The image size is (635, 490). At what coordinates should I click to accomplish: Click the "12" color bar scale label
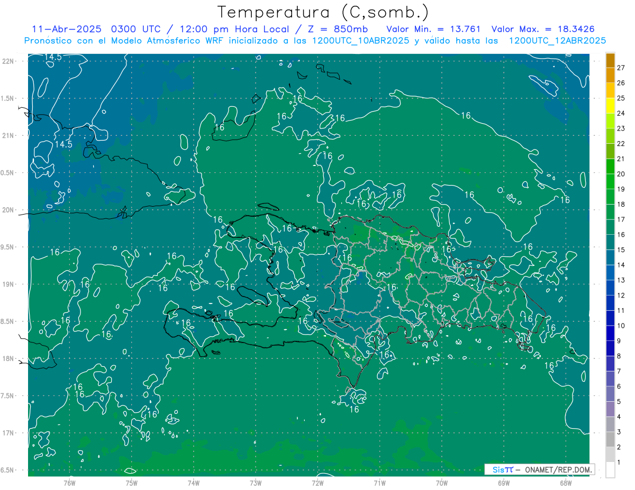click(x=621, y=295)
